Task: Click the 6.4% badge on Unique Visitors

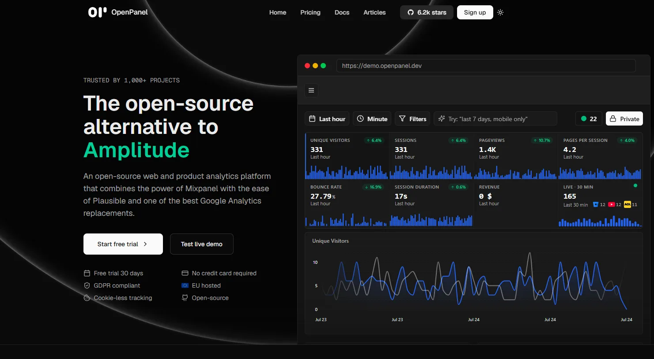Action: [x=374, y=141]
